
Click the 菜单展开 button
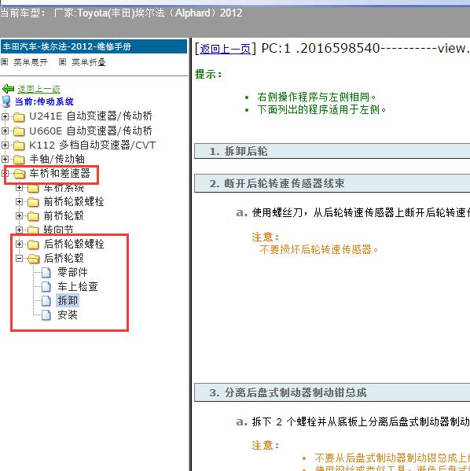point(31,62)
